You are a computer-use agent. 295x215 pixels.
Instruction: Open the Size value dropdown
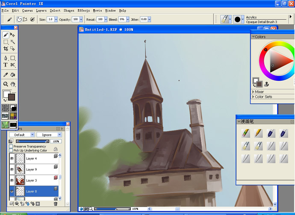pyautogui.click(x=56, y=19)
